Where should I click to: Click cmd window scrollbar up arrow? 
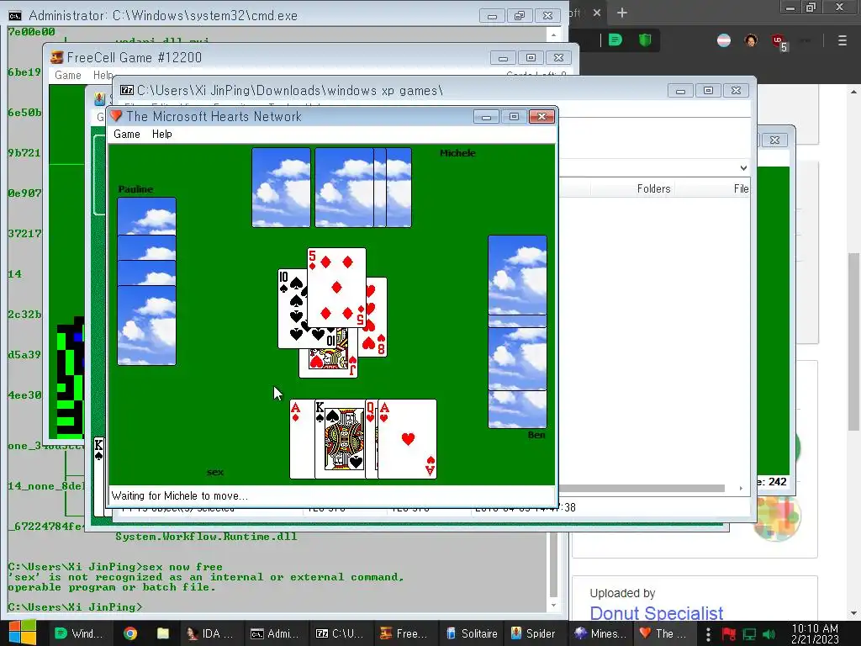[553, 34]
